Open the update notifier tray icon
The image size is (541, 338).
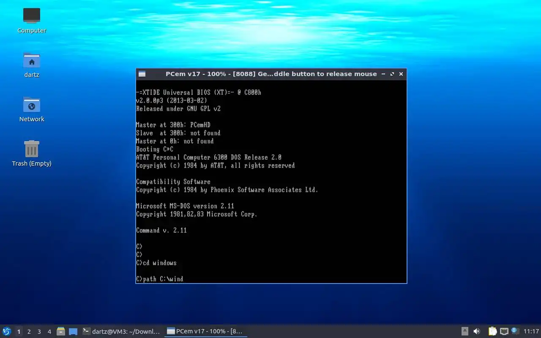tap(514, 331)
